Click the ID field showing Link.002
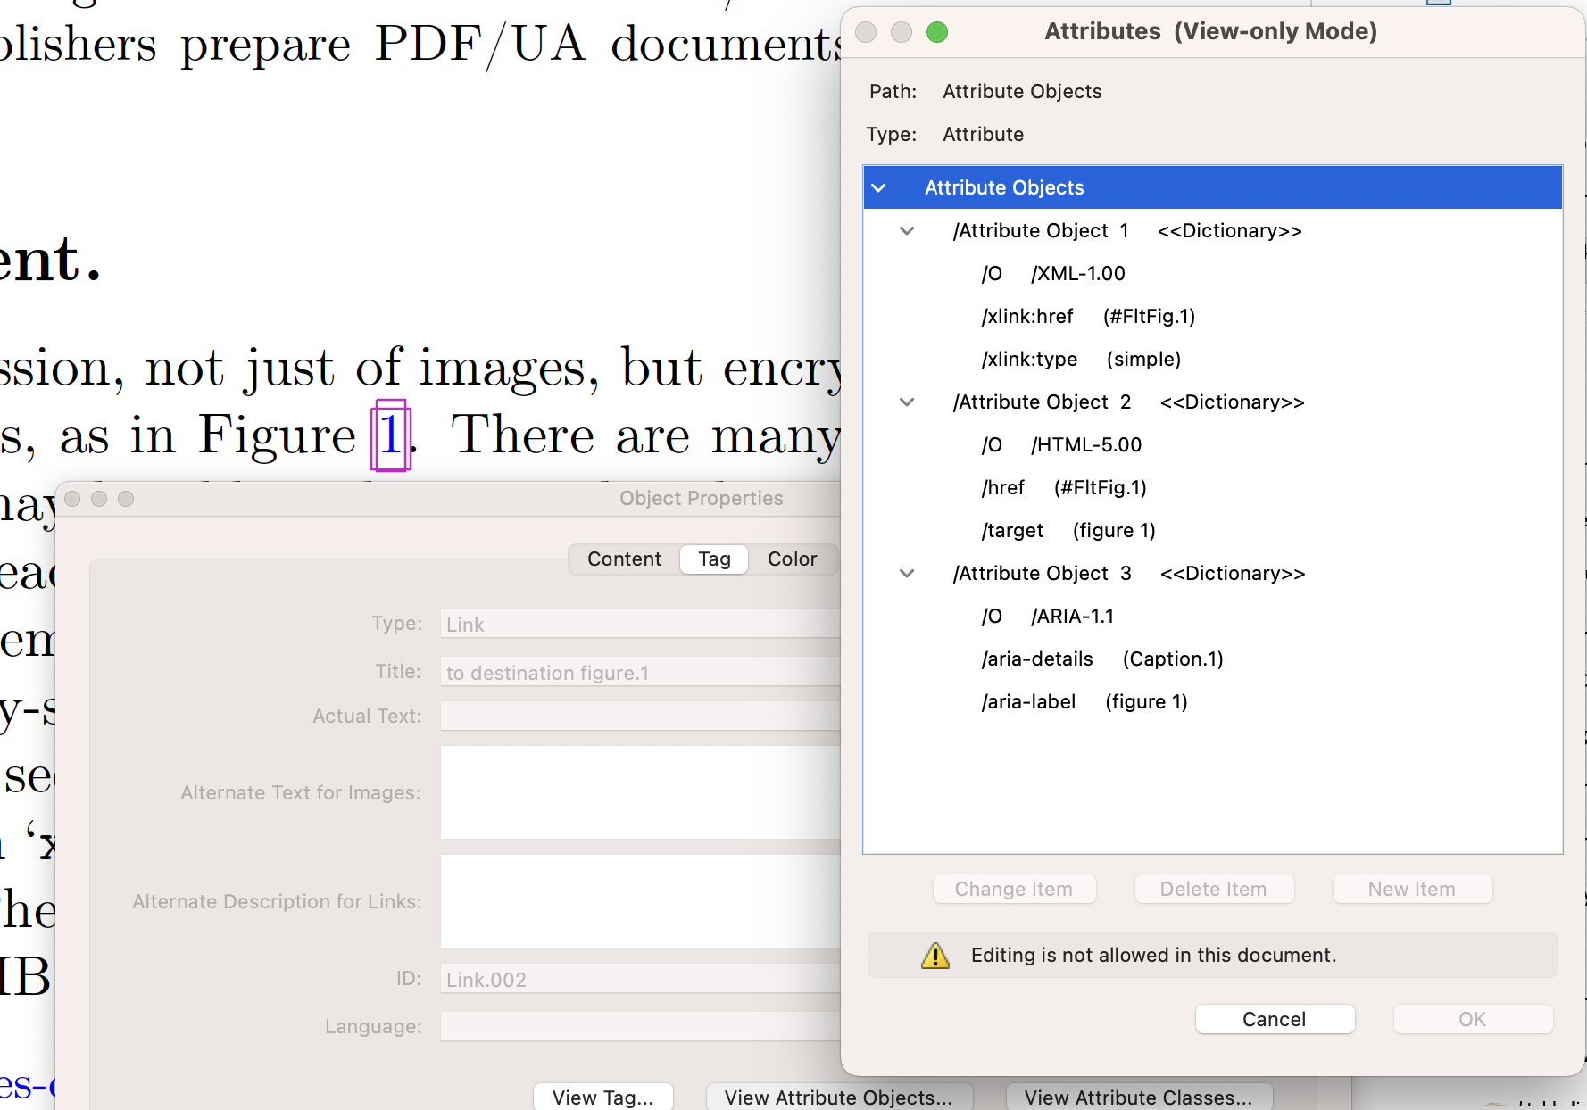Viewport: 1587px width, 1110px height. pos(639,980)
